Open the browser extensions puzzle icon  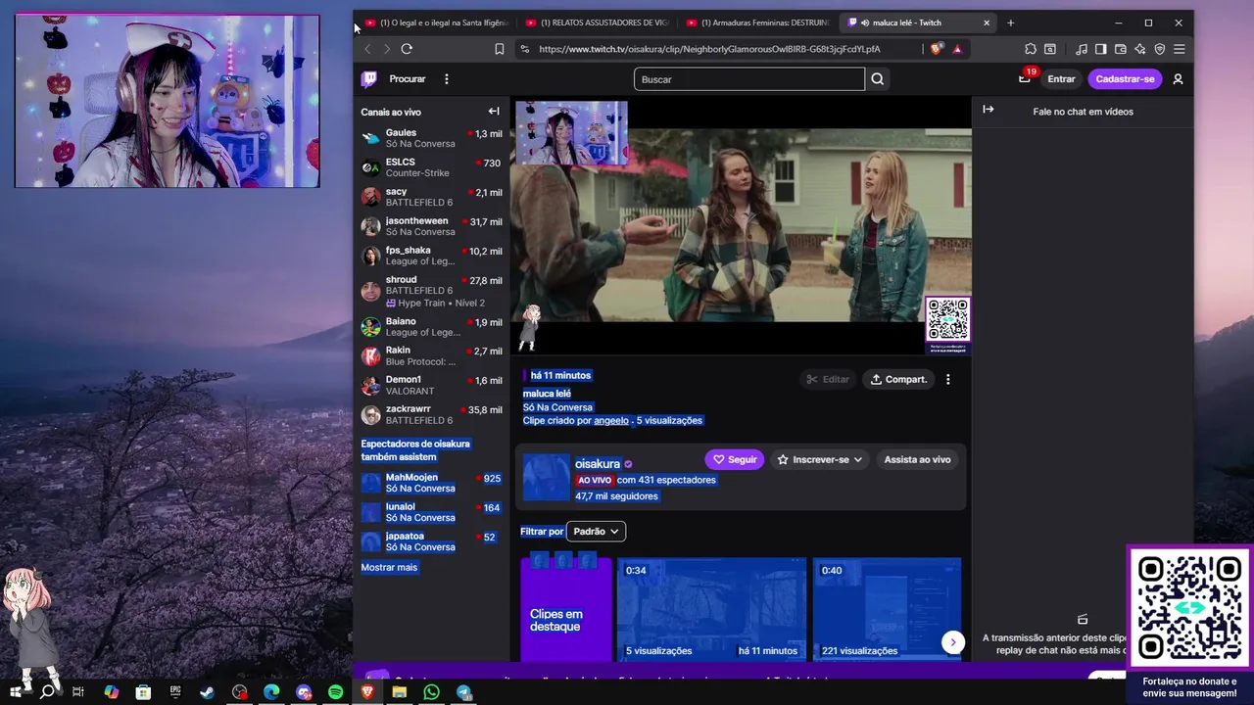(1031, 49)
